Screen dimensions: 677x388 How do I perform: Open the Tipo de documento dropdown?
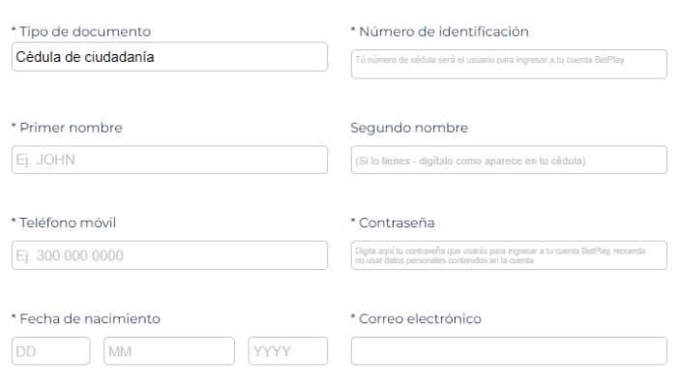click(x=169, y=57)
